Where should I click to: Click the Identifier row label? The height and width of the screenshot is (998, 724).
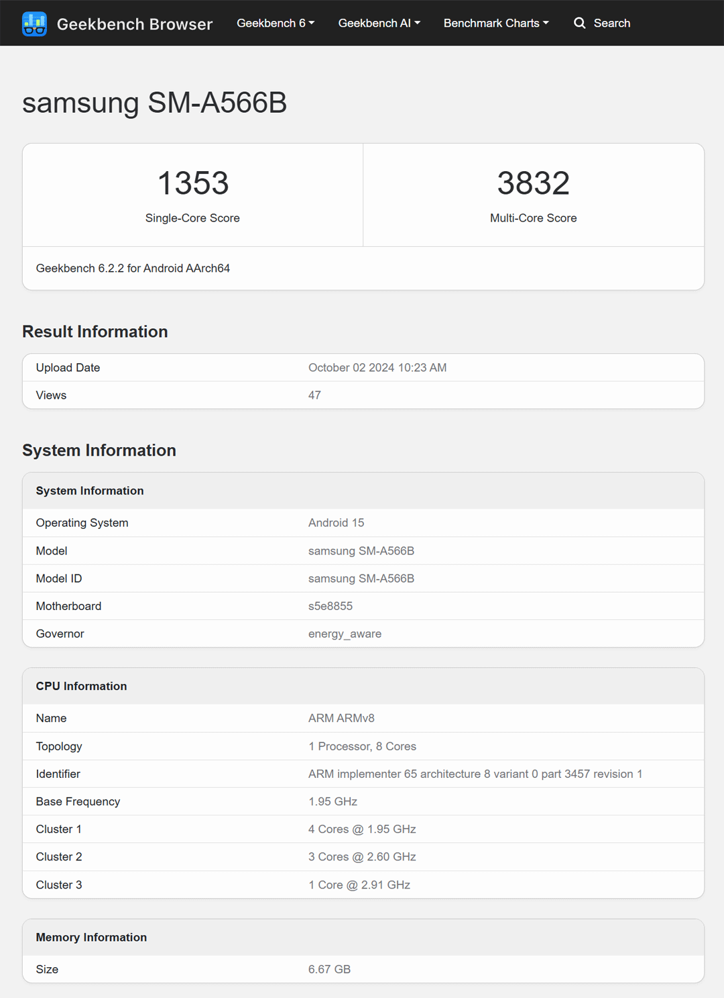58,774
